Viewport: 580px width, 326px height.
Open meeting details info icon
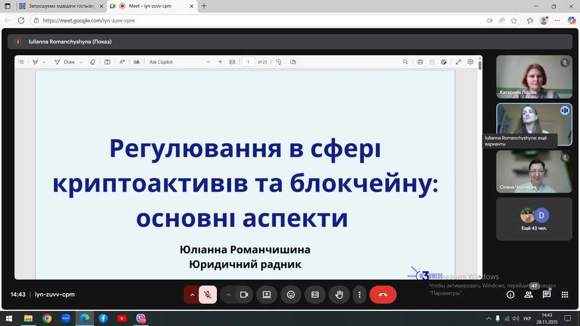coord(511,295)
